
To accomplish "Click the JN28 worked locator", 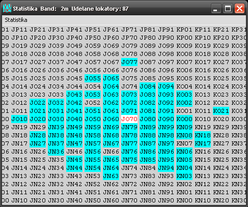I will tap(38, 135).
